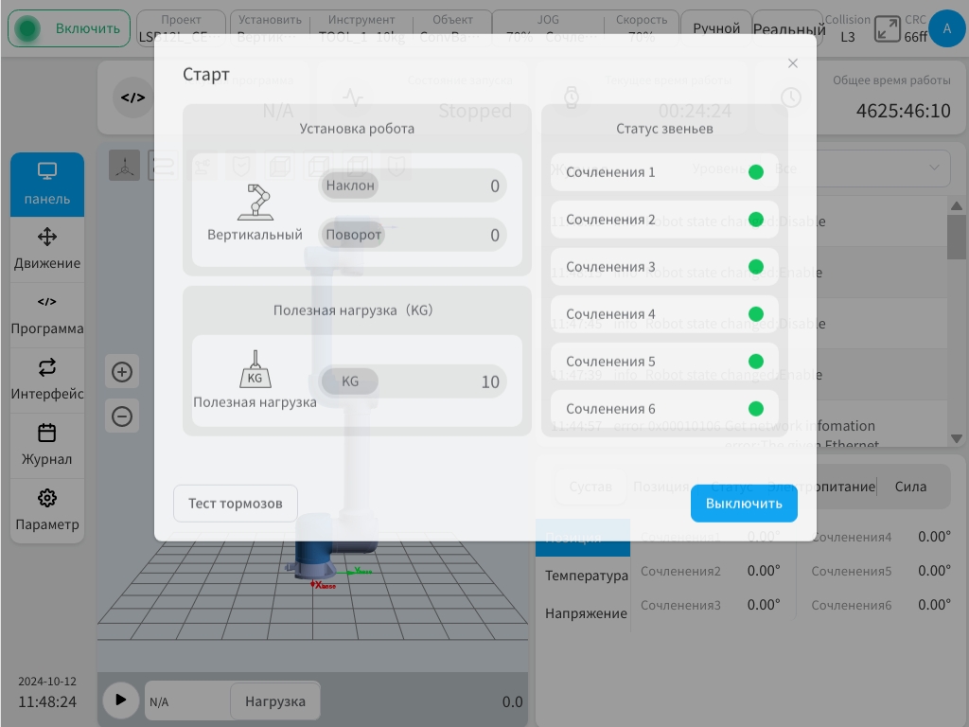Click the Ручной mode button
Viewport: 969px width, 727px height.
(715, 28)
